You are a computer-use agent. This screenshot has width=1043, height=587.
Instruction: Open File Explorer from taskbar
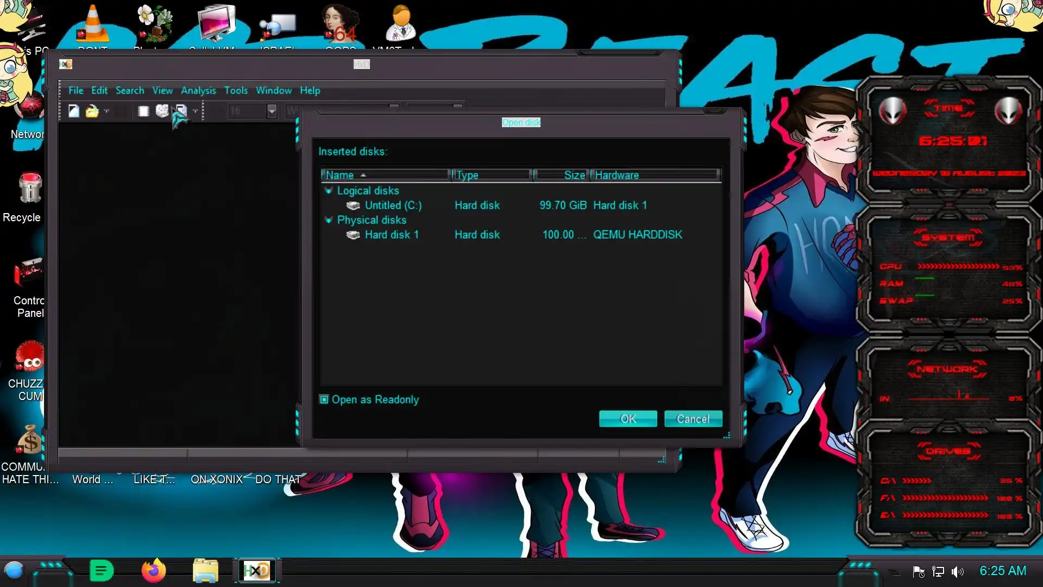click(205, 571)
